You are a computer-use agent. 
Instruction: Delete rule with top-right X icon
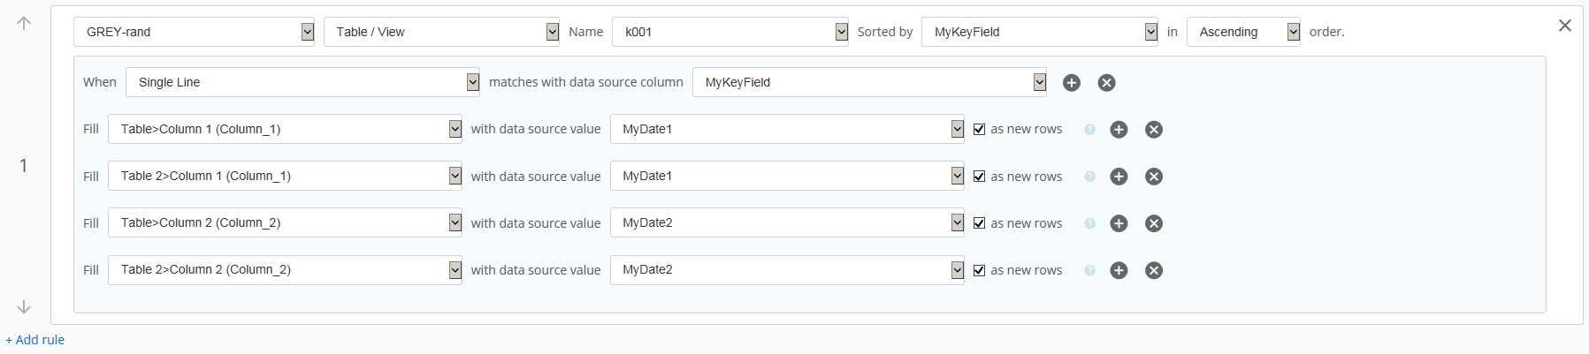click(1564, 26)
